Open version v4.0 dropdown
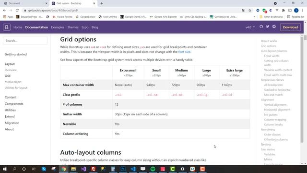Viewport: 307px width, 173px height. (250, 27)
